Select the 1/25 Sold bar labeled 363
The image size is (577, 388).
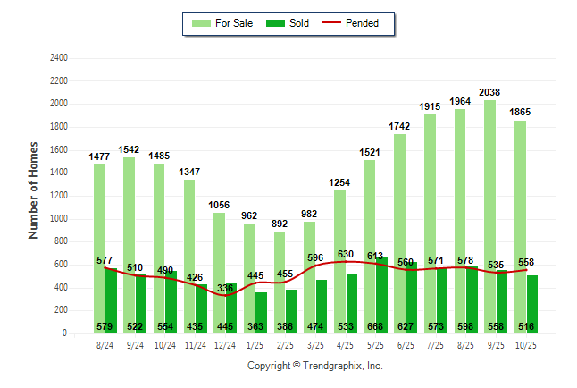click(x=261, y=313)
